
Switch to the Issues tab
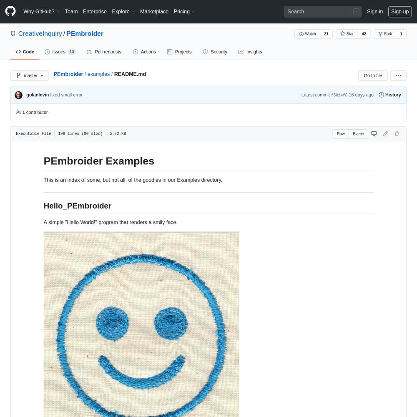coord(60,52)
